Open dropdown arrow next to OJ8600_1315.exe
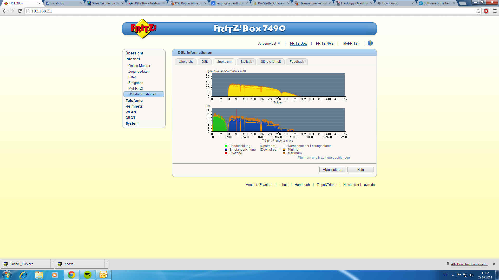Image resolution: width=499 pixels, height=280 pixels. coord(52,263)
